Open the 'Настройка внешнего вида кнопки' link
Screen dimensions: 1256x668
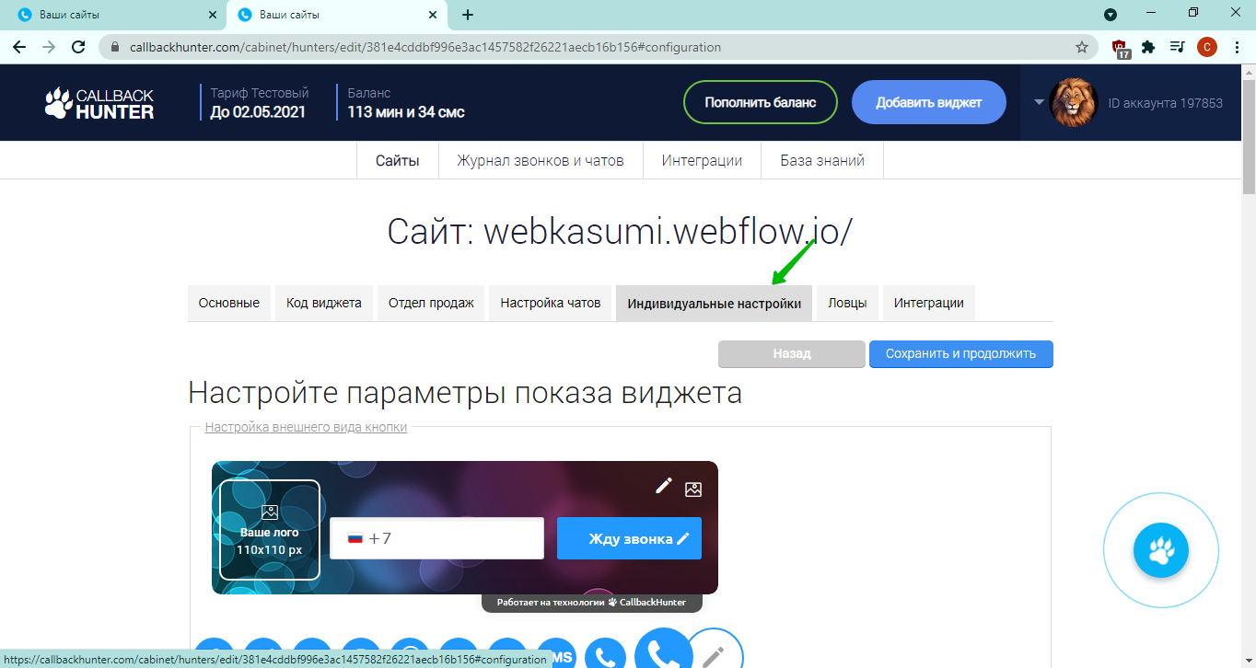(x=306, y=427)
